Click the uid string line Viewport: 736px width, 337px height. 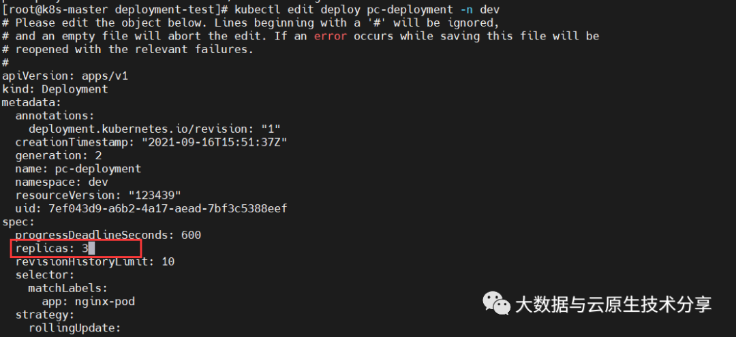tap(151, 208)
